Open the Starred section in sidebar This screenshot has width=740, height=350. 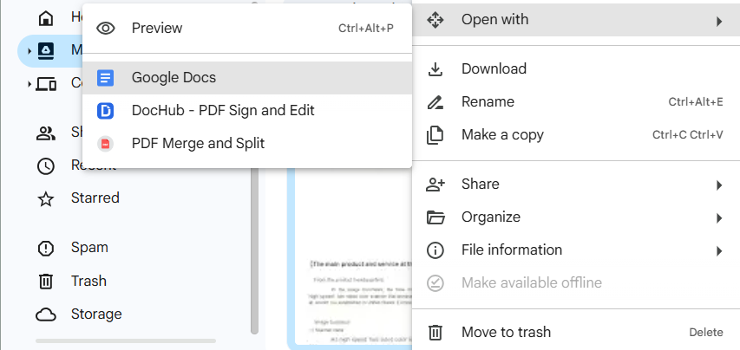[x=95, y=198]
